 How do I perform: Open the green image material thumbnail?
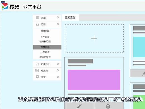[x=139, y=102]
